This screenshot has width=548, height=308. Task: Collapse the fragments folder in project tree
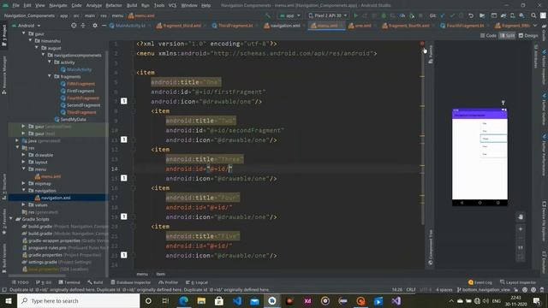pos(50,76)
